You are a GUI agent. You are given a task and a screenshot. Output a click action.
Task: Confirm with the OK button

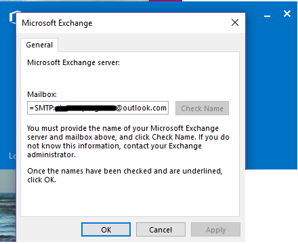coord(106,230)
